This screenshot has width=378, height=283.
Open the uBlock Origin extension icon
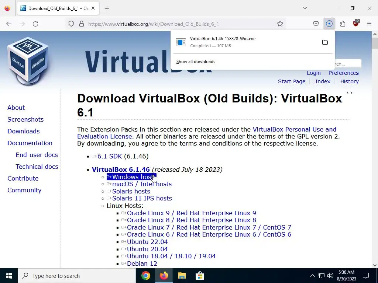[356, 23]
